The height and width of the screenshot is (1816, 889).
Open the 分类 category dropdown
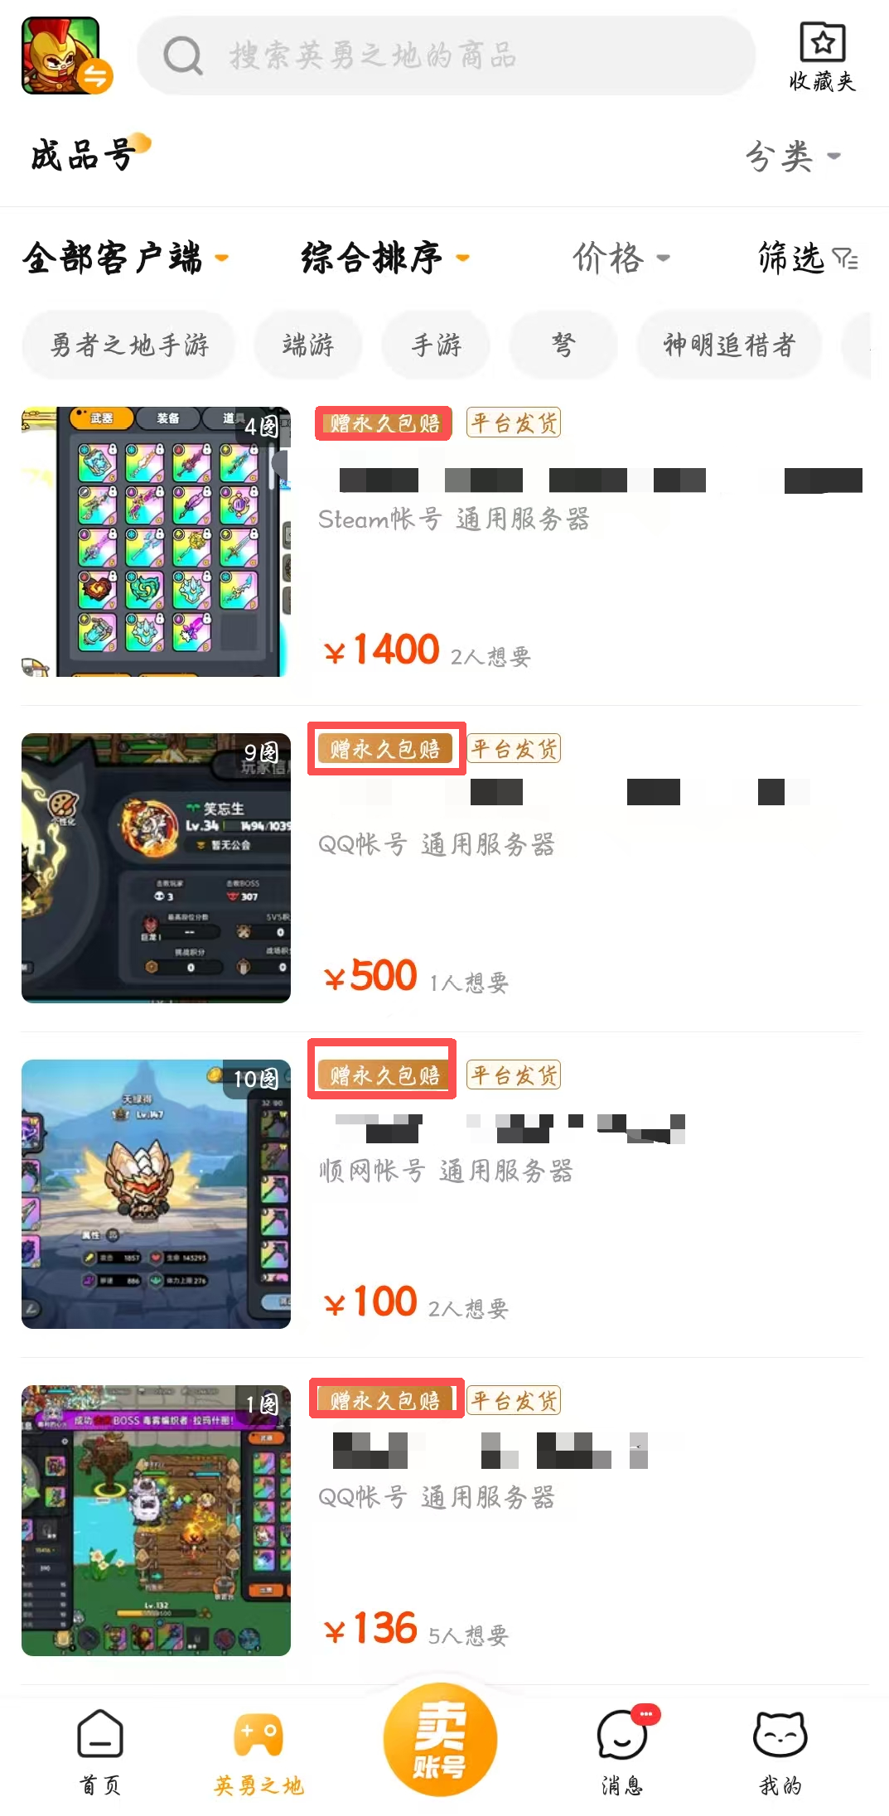pos(793,156)
